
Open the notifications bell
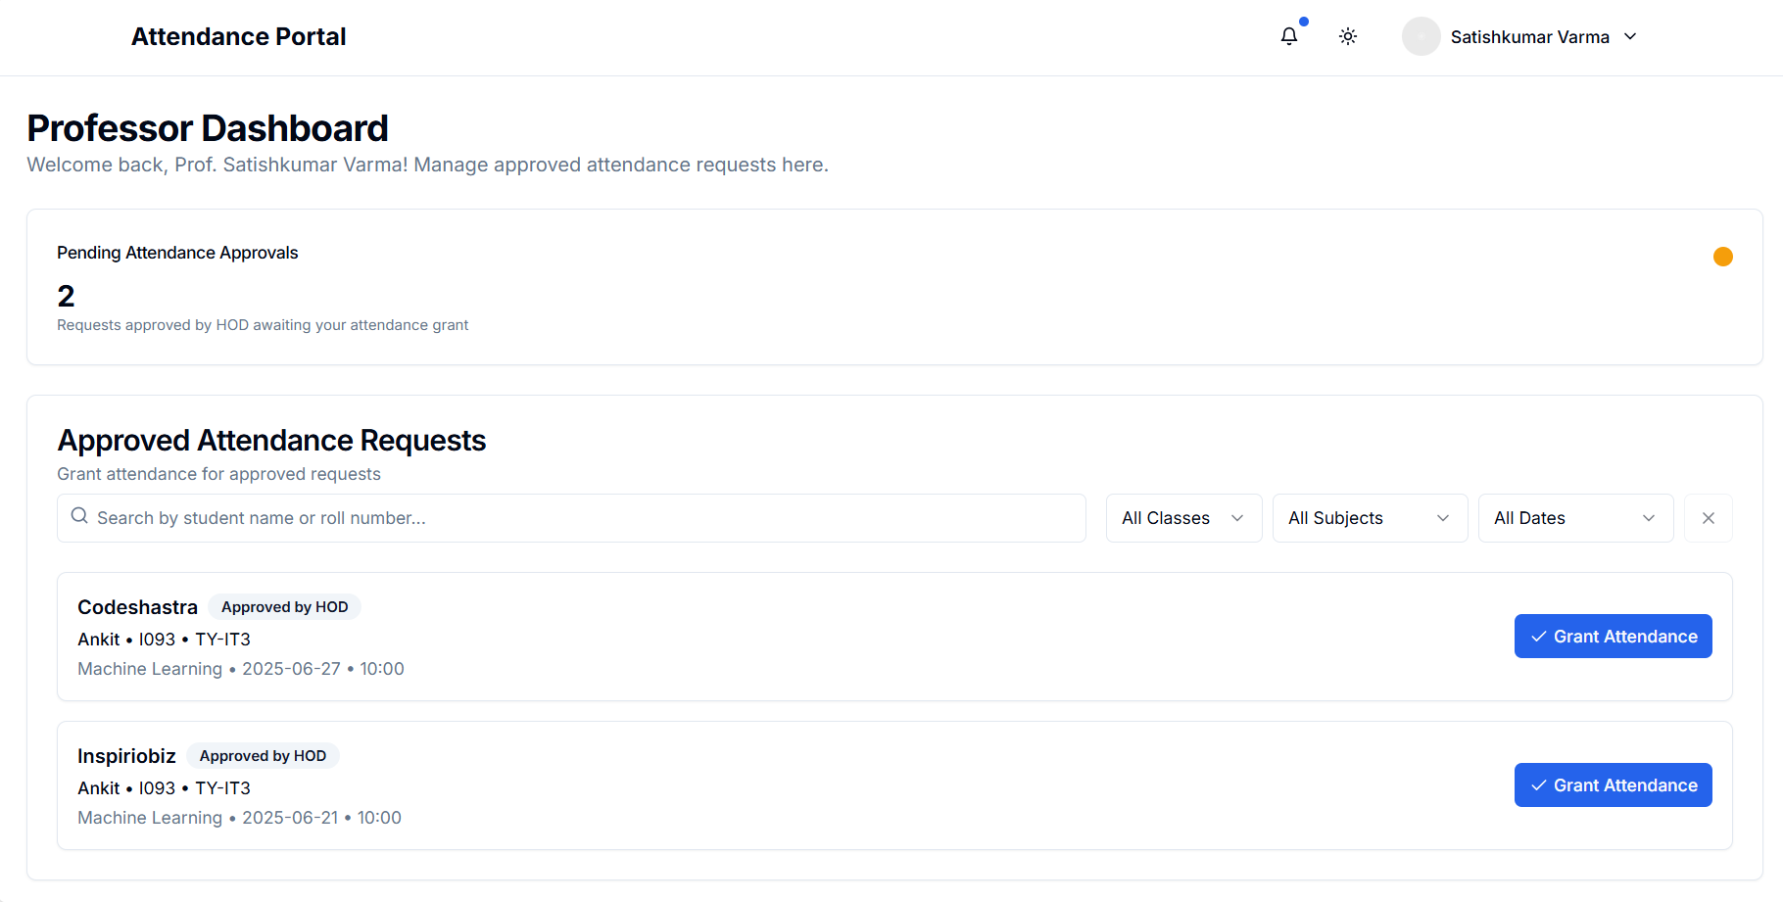(1289, 36)
